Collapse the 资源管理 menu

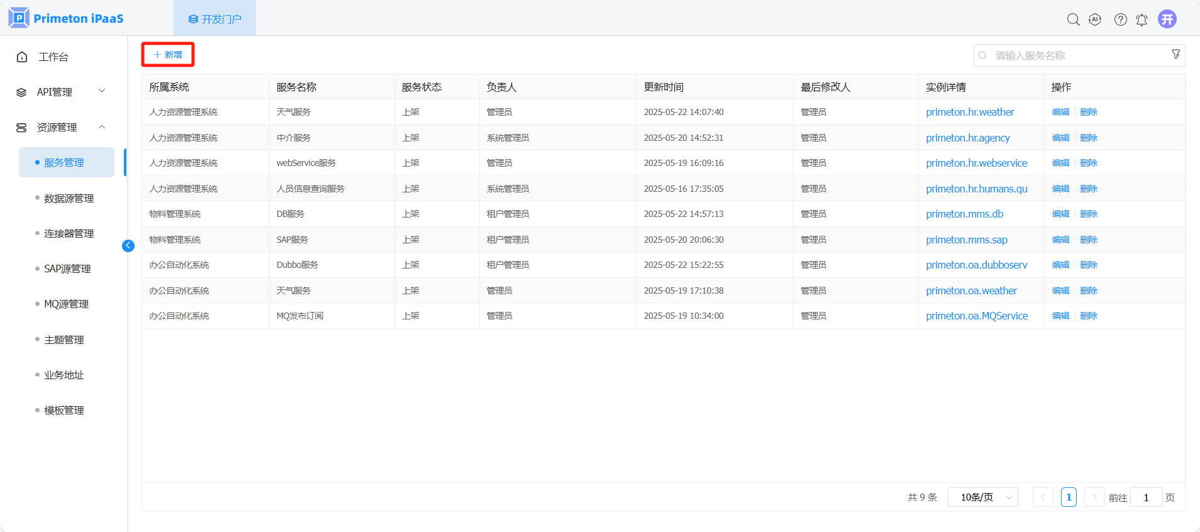[x=61, y=127]
